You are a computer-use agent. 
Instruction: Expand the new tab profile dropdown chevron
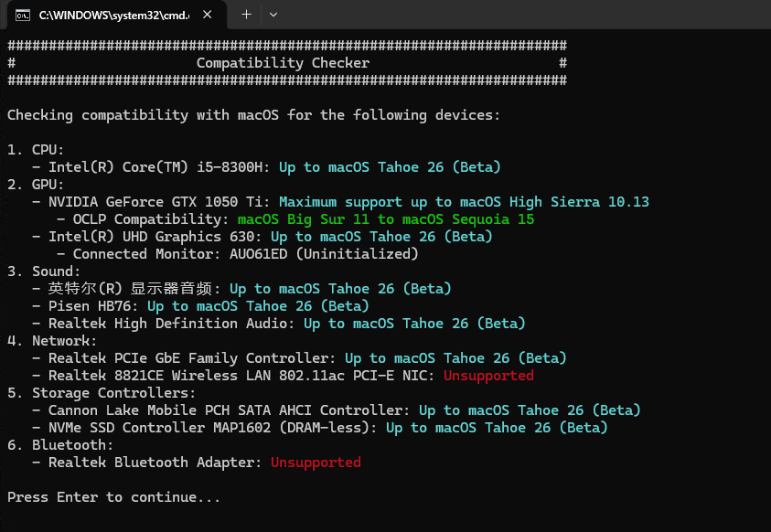tap(273, 15)
